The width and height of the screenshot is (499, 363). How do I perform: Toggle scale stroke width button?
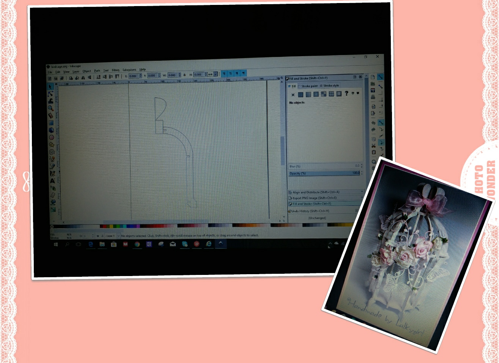pos(224,73)
